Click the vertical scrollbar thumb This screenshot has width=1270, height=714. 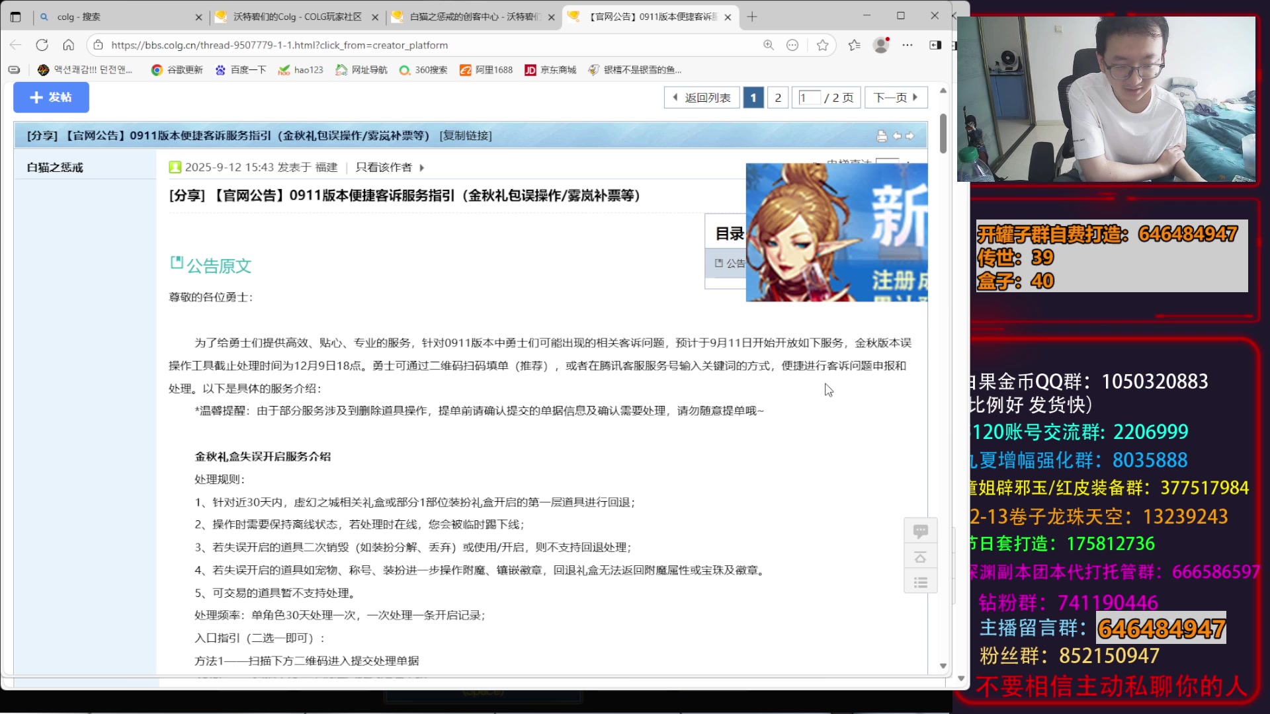[943, 134]
